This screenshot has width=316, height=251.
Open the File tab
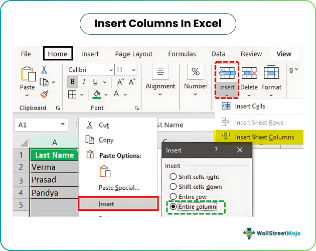pos(26,54)
